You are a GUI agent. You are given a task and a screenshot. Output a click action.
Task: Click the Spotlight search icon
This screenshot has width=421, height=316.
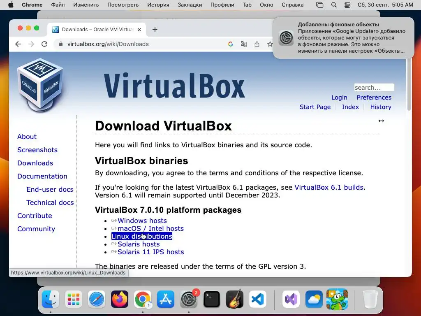334,5
